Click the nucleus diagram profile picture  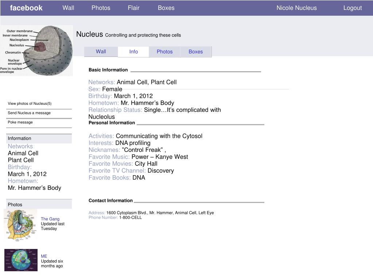pyautogui.click(x=36, y=51)
